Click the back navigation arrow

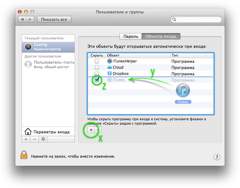pyautogui.click(x=22, y=19)
